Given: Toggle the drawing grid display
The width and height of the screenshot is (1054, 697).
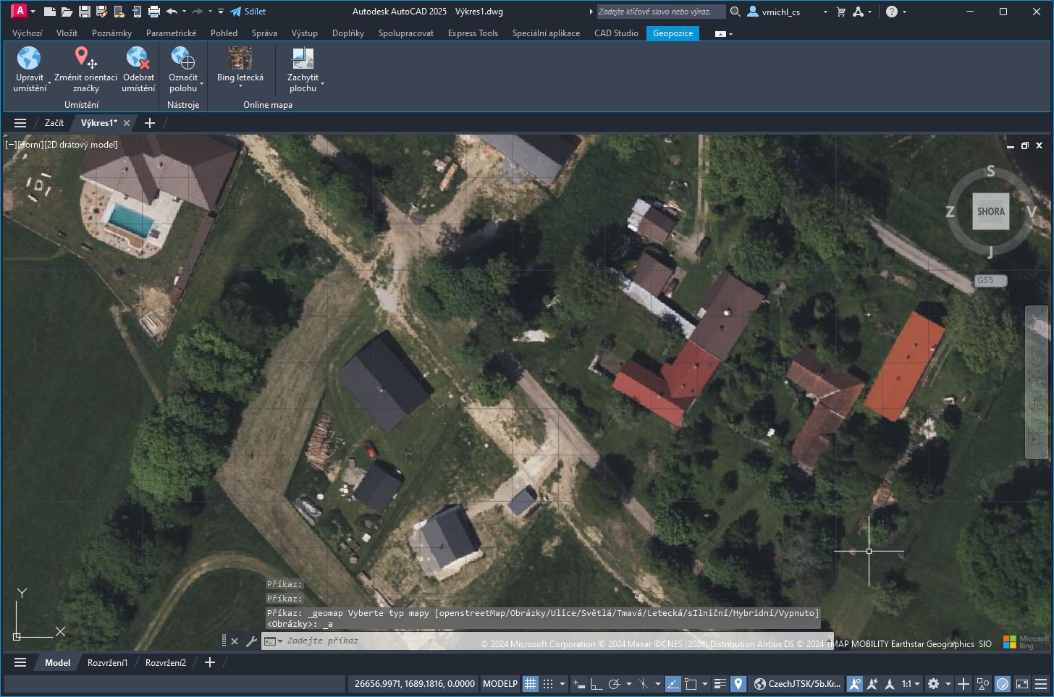Looking at the screenshot, I should 531,684.
